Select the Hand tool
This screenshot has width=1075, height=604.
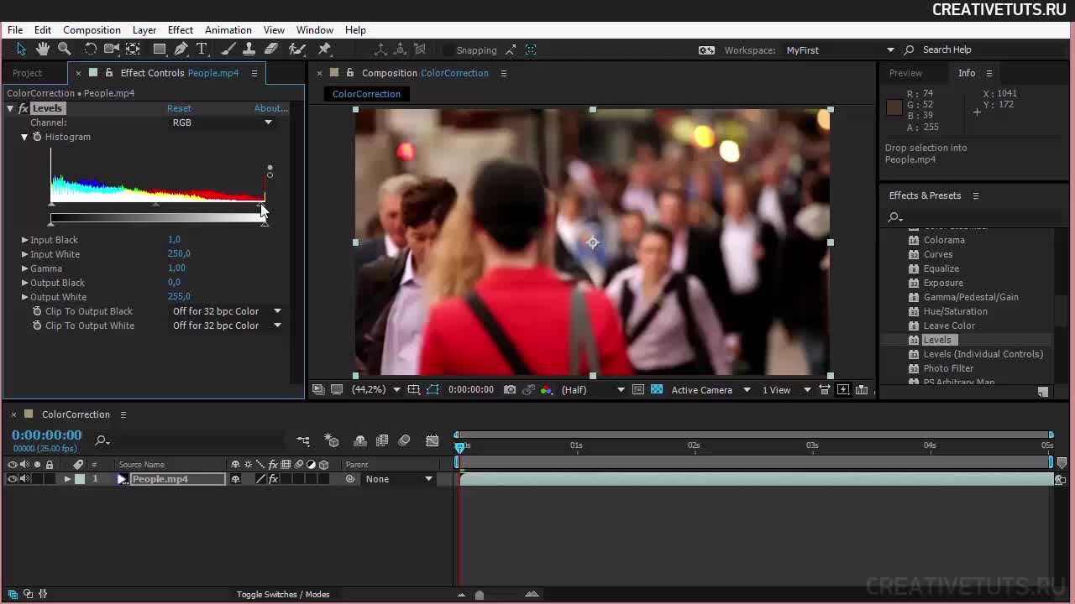point(43,49)
